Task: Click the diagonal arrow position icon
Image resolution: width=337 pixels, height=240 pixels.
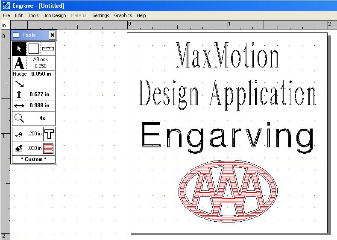Action: click(x=20, y=84)
